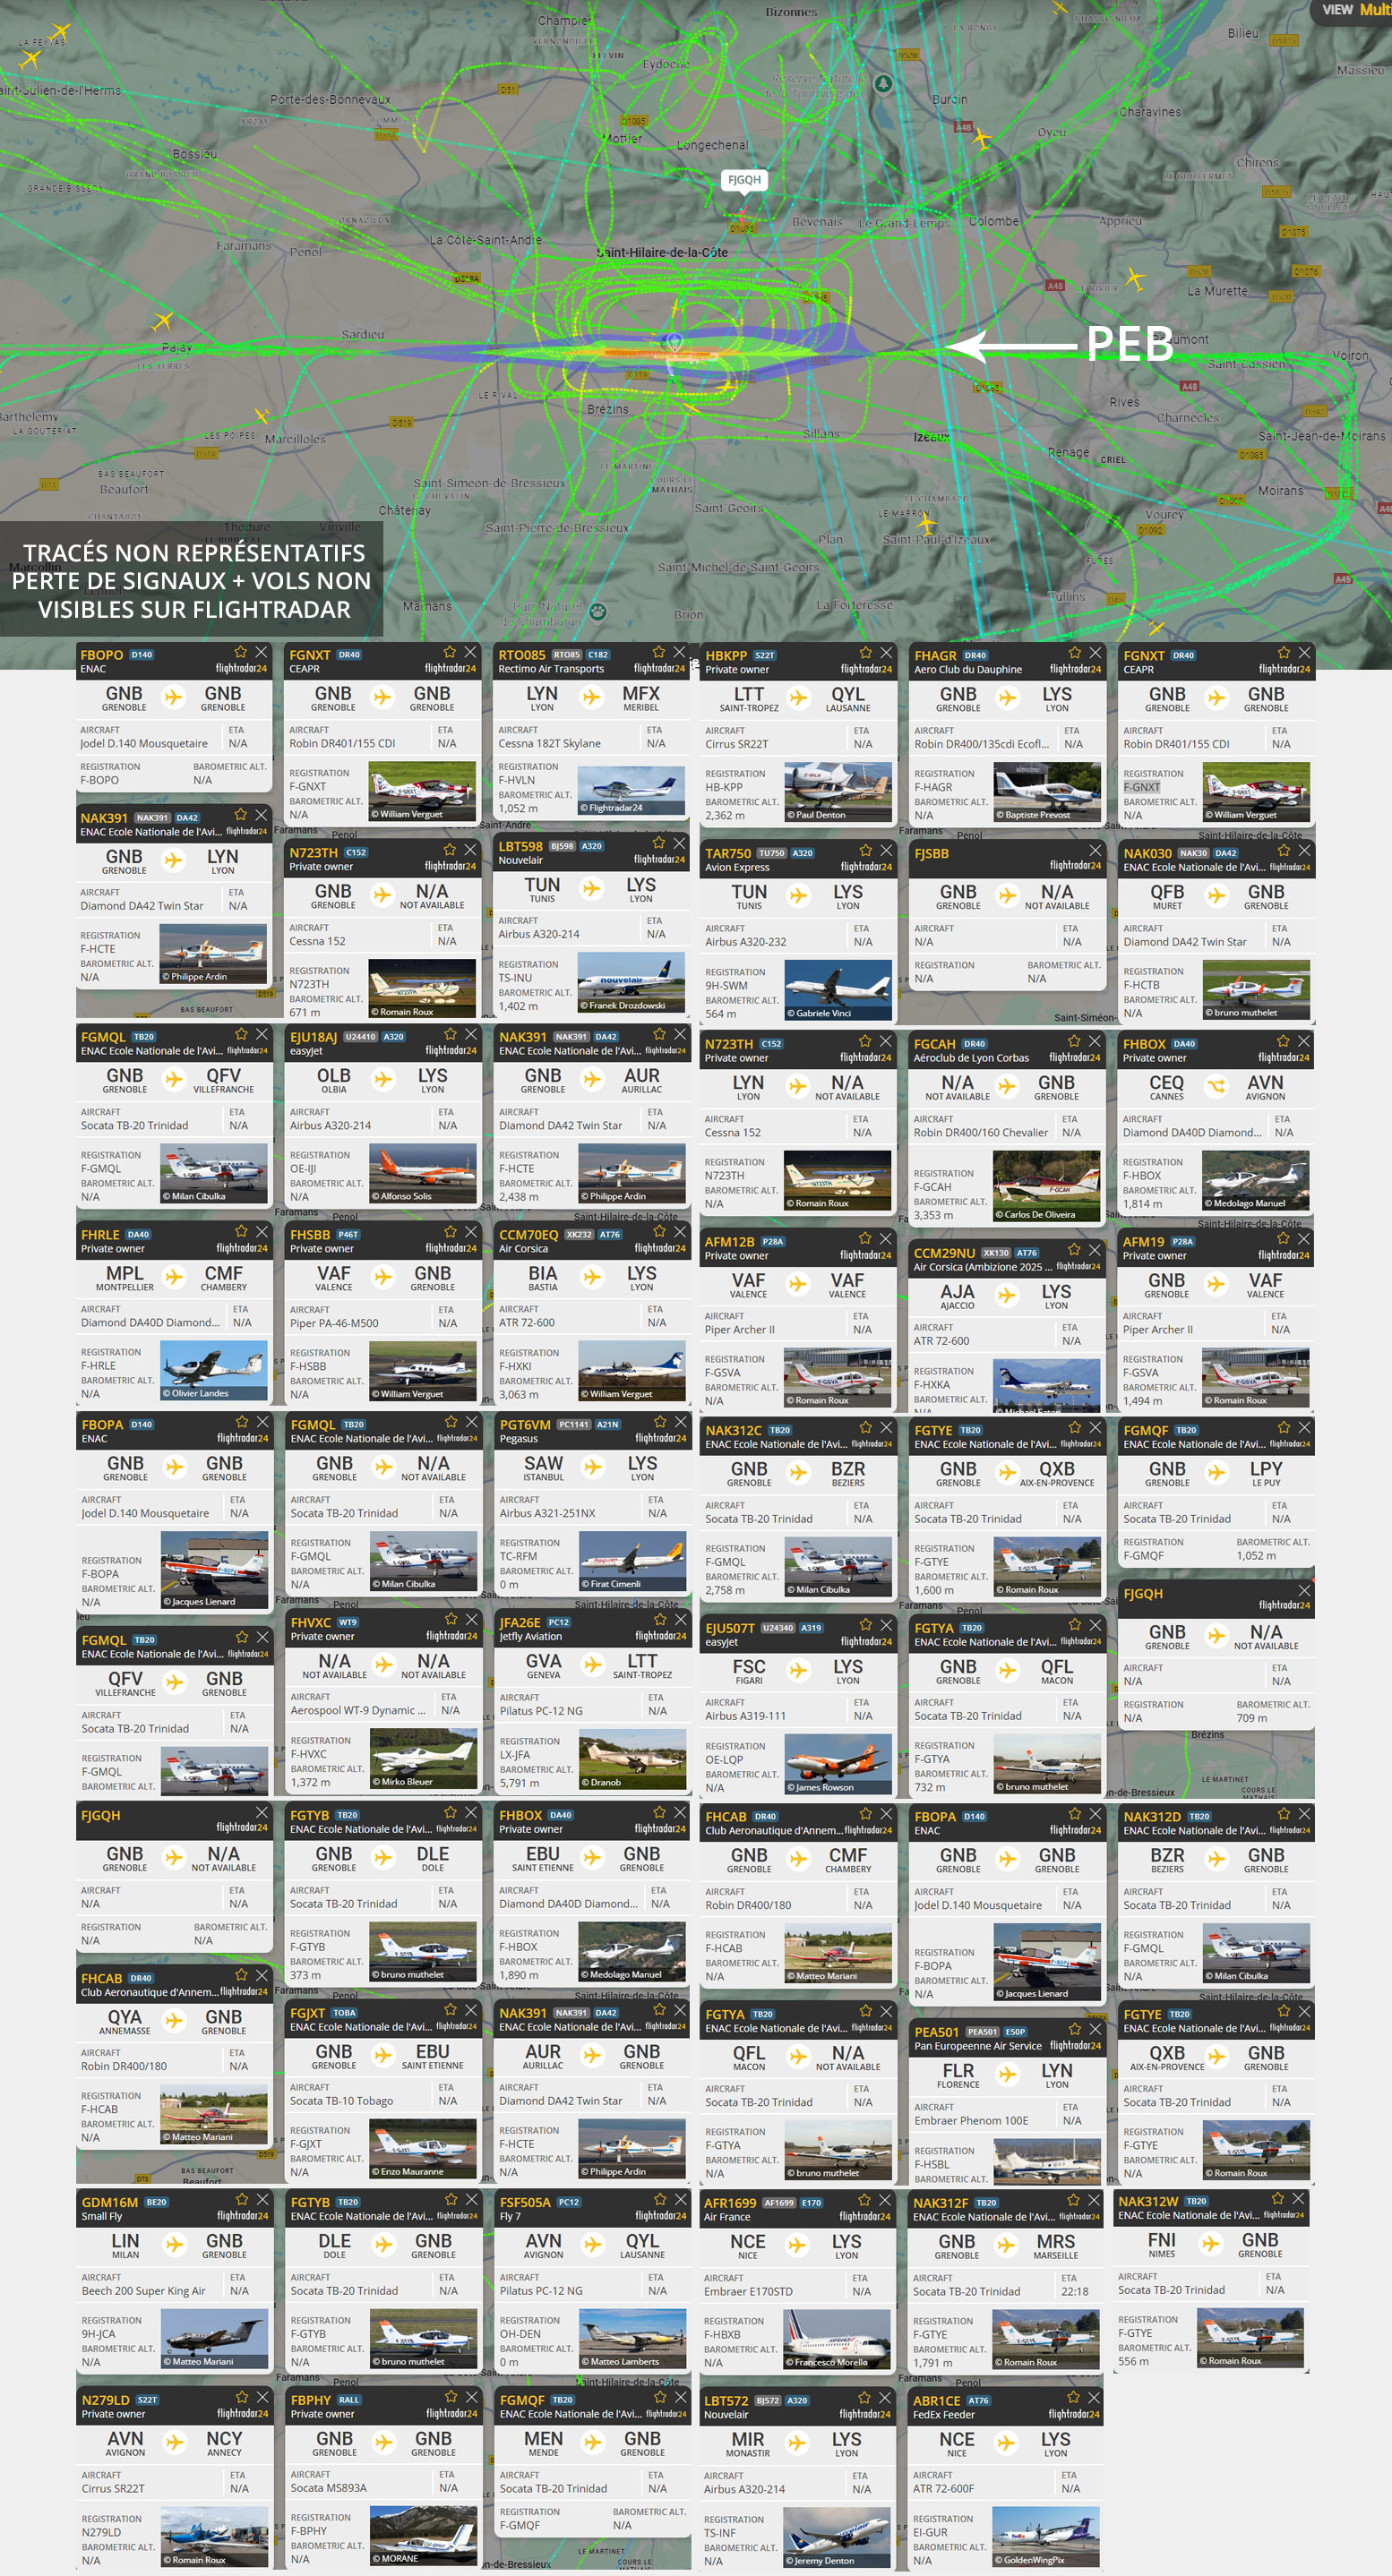
Task: Select the plane icon near La Murette
Action: click(1134, 277)
